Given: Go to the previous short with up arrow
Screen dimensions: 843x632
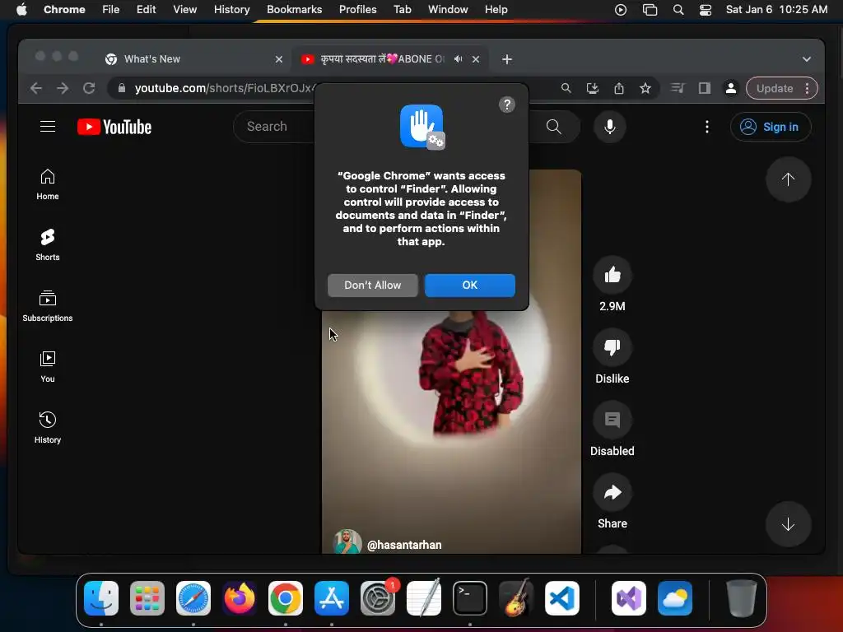Looking at the screenshot, I should [x=788, y=179].
